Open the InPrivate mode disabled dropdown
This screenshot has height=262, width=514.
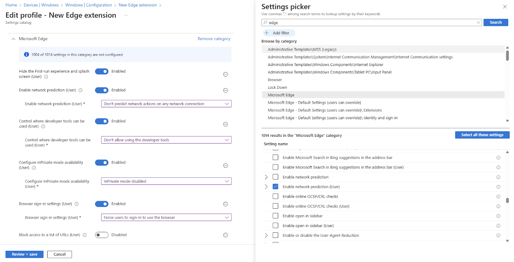tap(166, 181)
